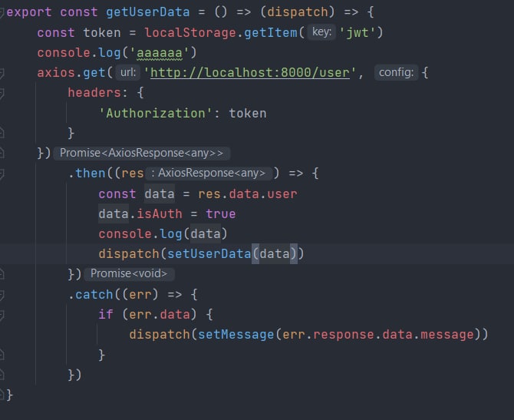Click the ': AxiosResponse<any>' hint after res
The width and height of the screenshot is (514, 420).
[x=209, y=173]
